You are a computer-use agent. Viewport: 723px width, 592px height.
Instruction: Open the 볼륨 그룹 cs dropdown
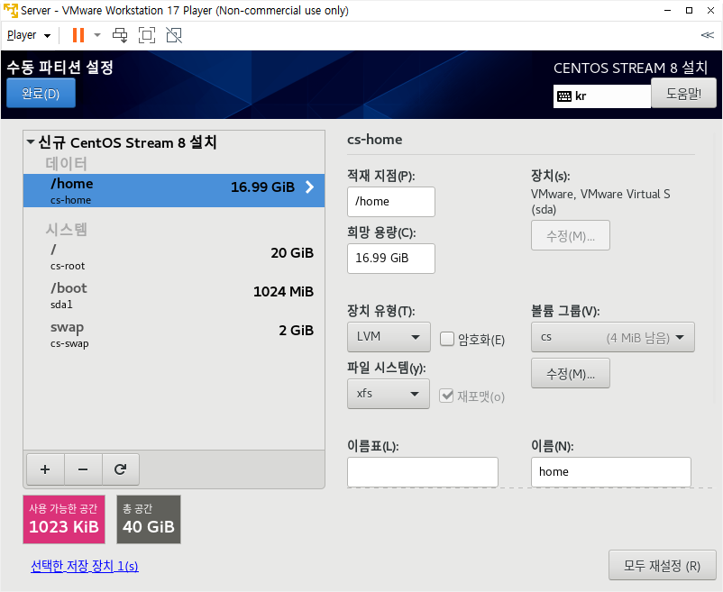613,337
